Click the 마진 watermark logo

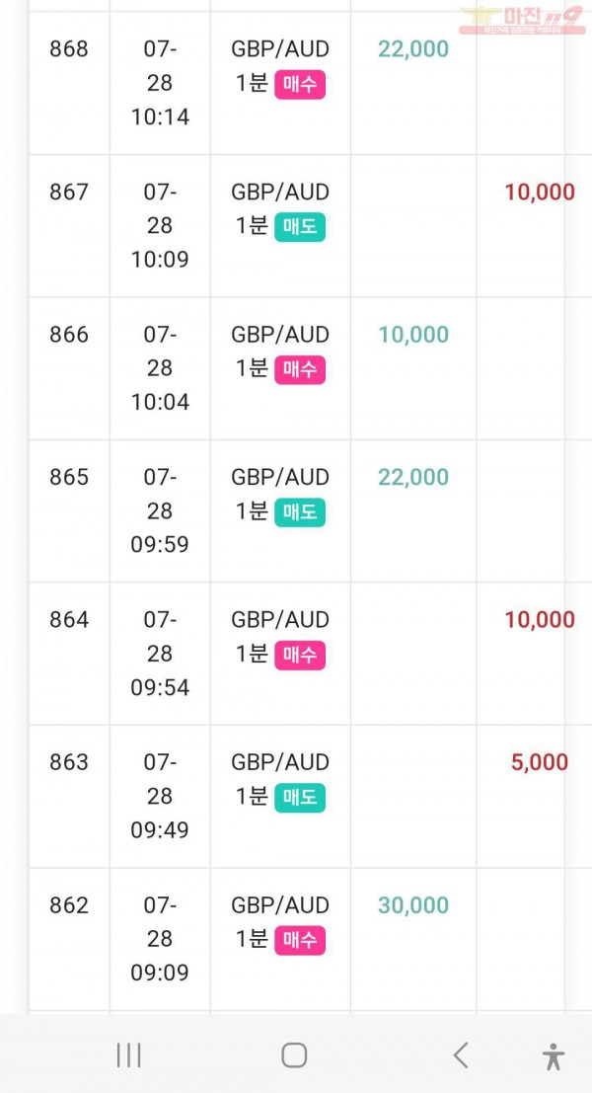(x=520, y=20)
